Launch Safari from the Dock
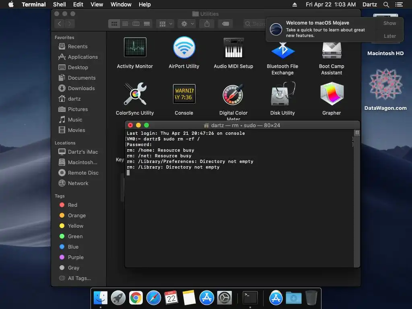The height and width of the screenshot is (309, 412). click(153, 298)
